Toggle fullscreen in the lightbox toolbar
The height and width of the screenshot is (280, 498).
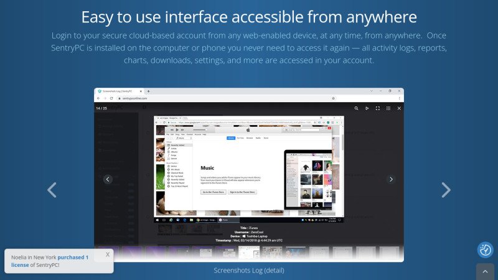point(377,108)
